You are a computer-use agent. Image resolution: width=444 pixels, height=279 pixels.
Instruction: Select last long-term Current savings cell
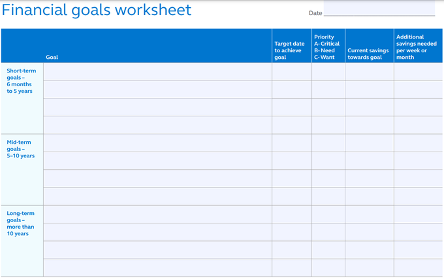(369, 268)
